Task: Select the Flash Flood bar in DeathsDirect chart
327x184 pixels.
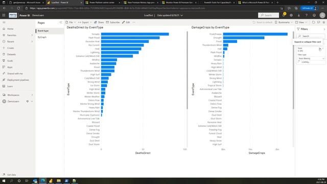Action: coord(130,38)
